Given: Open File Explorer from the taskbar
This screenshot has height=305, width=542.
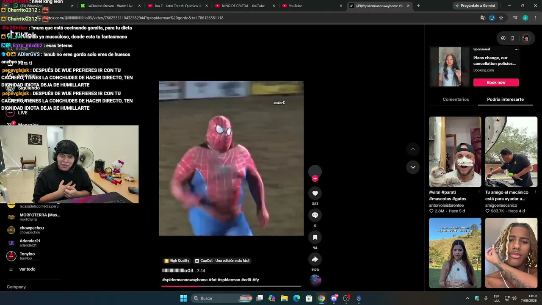Looking at the screenshot, I should point(285,298).
